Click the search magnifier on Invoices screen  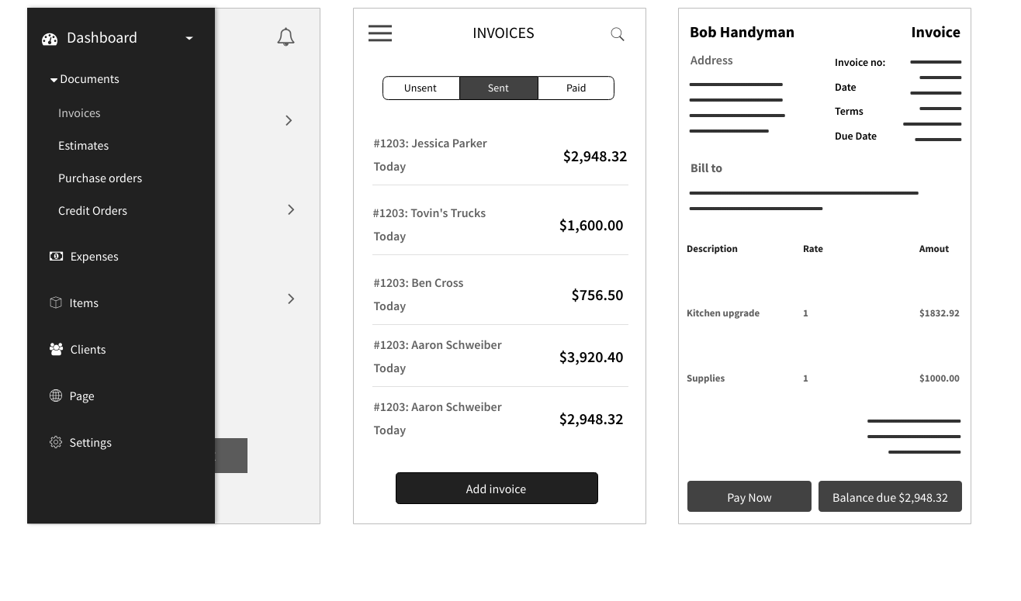618,34
